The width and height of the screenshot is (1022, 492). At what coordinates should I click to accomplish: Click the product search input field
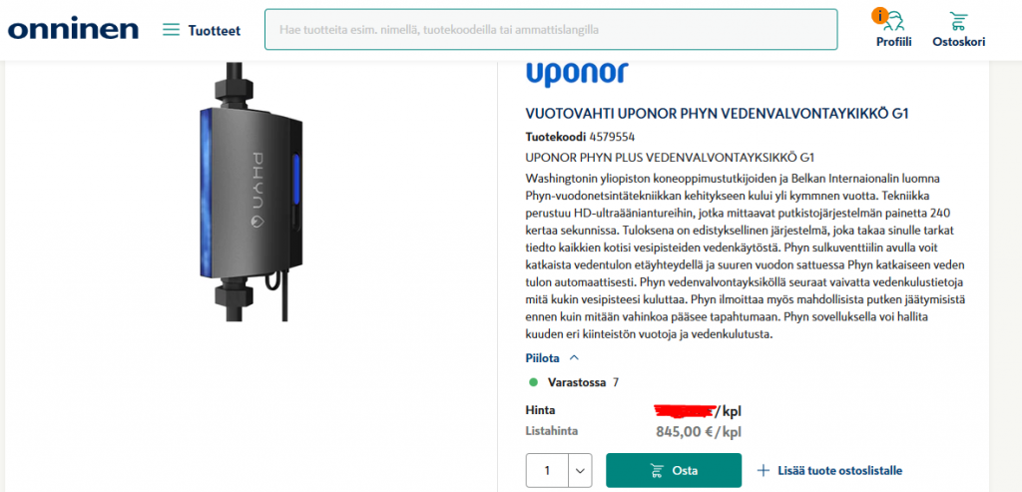[551, 29]
